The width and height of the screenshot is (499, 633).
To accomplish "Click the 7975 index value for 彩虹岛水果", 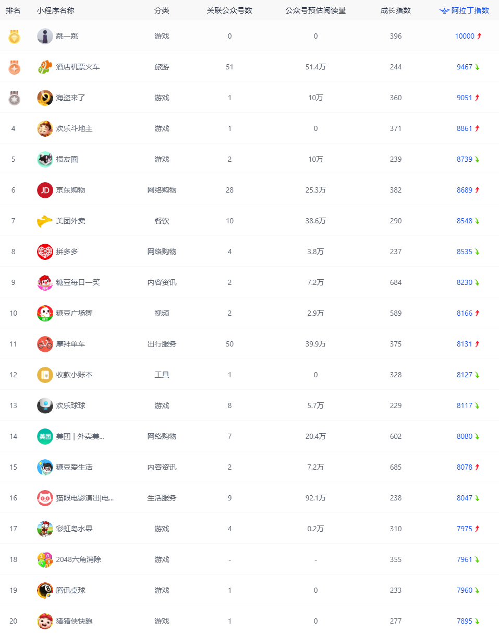I will click(465, 529).
